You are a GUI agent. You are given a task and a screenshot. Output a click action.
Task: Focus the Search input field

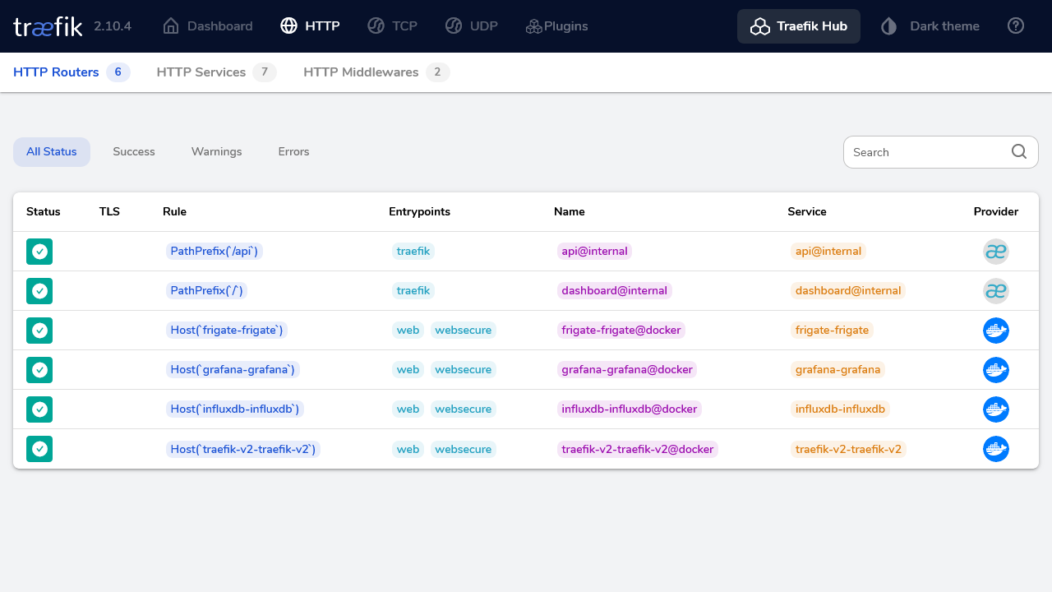click(927, 152)
